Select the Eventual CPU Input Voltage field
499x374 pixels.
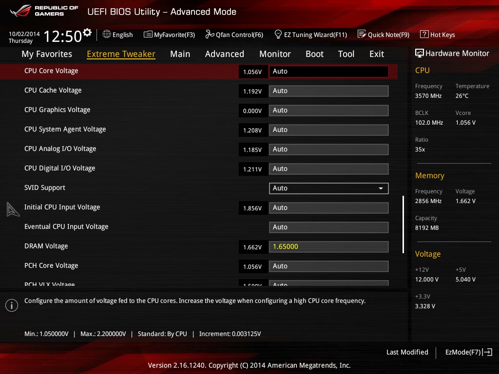pyautogui.click(x=329, y=227)
